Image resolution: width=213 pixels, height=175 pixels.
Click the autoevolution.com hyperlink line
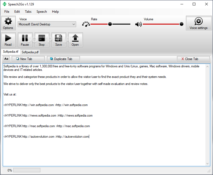click(x=46, y=137)
